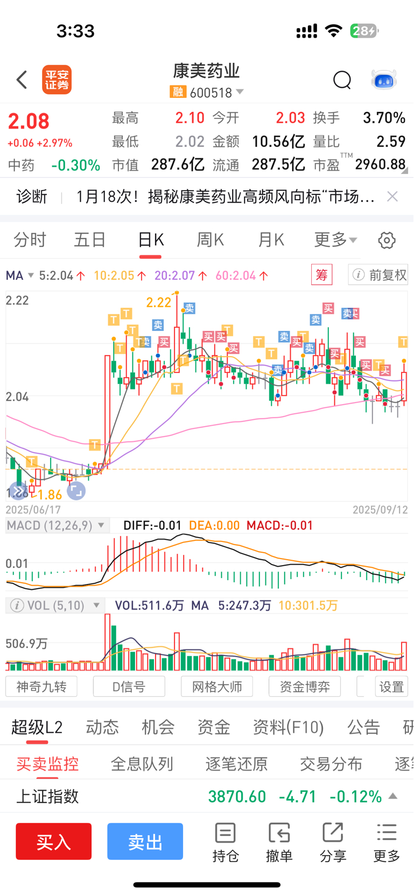Open 全息队列 sub-tab
The image size is (414, 896).
coord(142,764)
